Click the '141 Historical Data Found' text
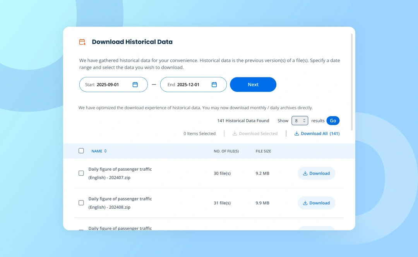Image resolution: width=418 pixels, height=257 pixels. pos(243,120)
